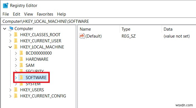Select the Computer tree label
Image resolution: width=196 pixels, height=108 pixels.
[x=24, y=29]
